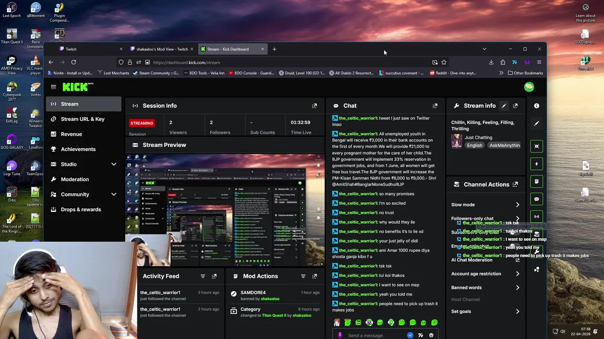Viewport: 604px width, 339px height.
Task: Open Steam Community bookmark
Action: [156, 73]
